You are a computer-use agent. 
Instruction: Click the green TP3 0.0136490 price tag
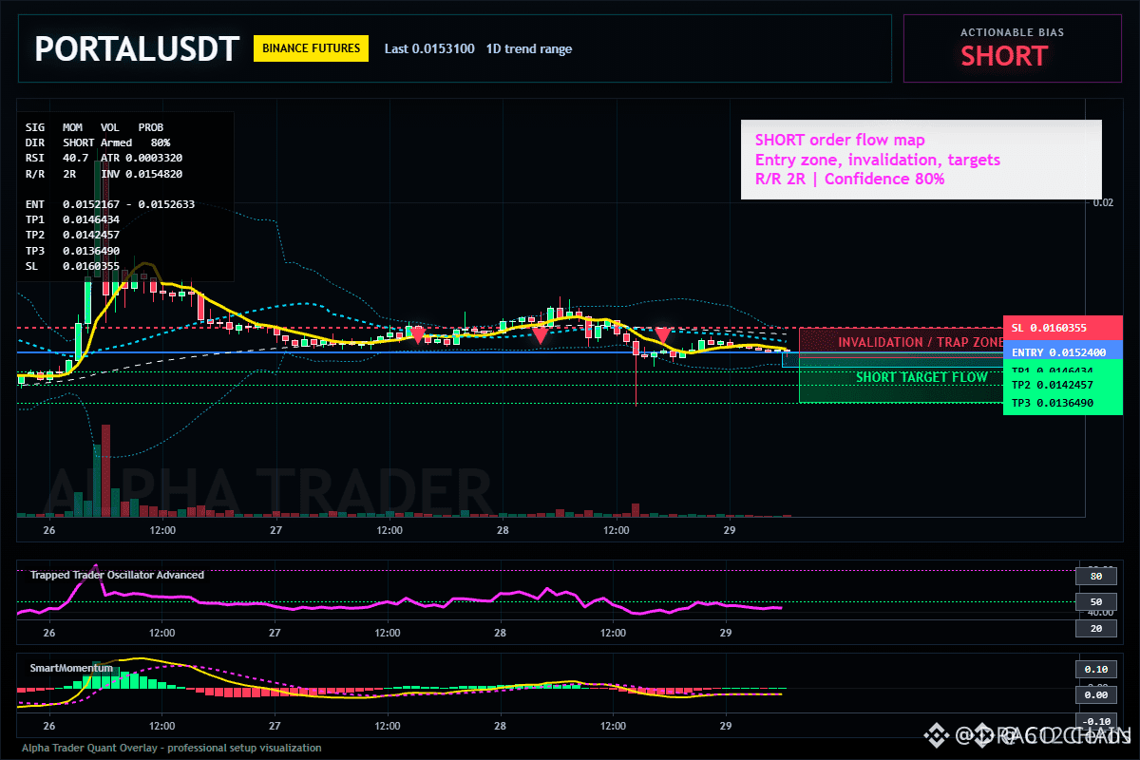1063,404
